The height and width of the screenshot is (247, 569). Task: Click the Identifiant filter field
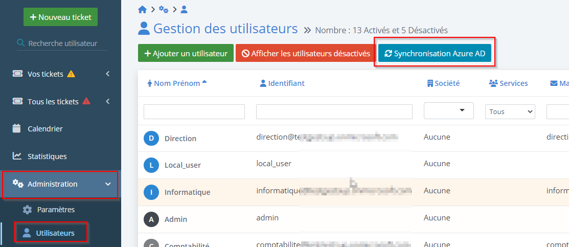(334, 111)
